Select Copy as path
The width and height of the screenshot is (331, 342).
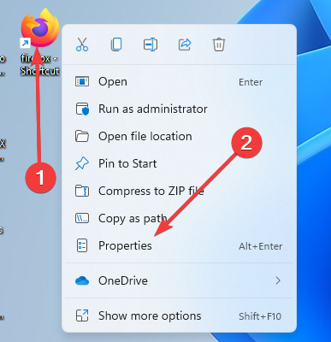[179, 218]
